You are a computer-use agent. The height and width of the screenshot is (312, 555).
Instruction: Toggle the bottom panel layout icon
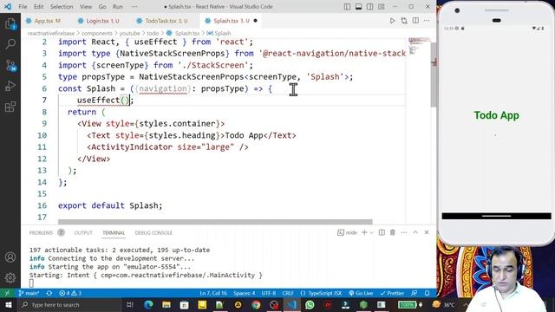tap(358, 7)
